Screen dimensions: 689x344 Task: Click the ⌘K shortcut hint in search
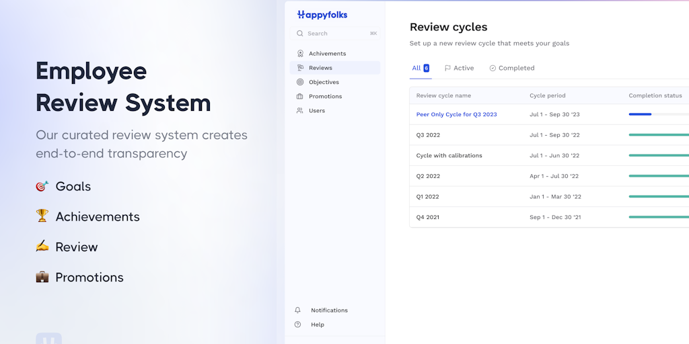point(373,34)
